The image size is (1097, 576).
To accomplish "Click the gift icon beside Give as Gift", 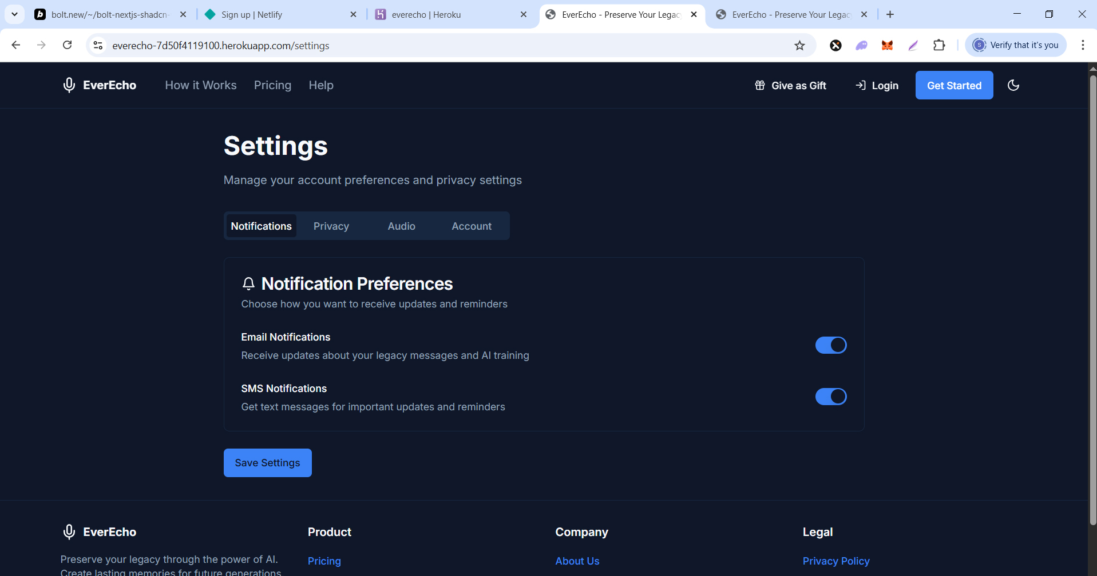I will [759, 85].
